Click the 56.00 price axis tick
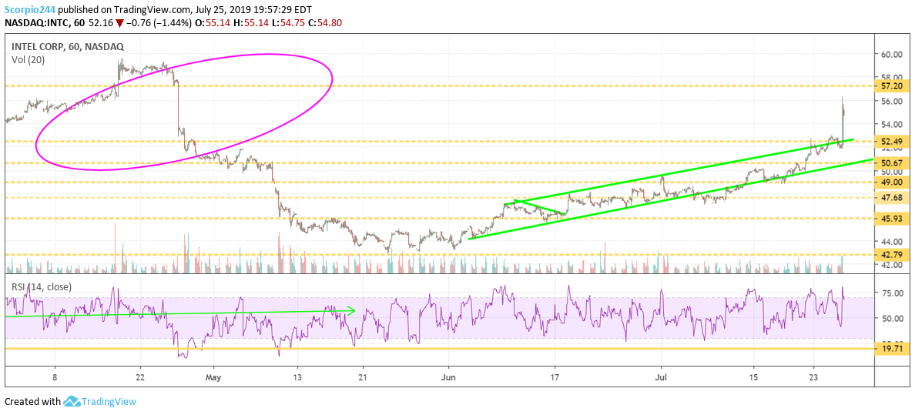This screenshot has width=915, height=415. pos(892,101)
